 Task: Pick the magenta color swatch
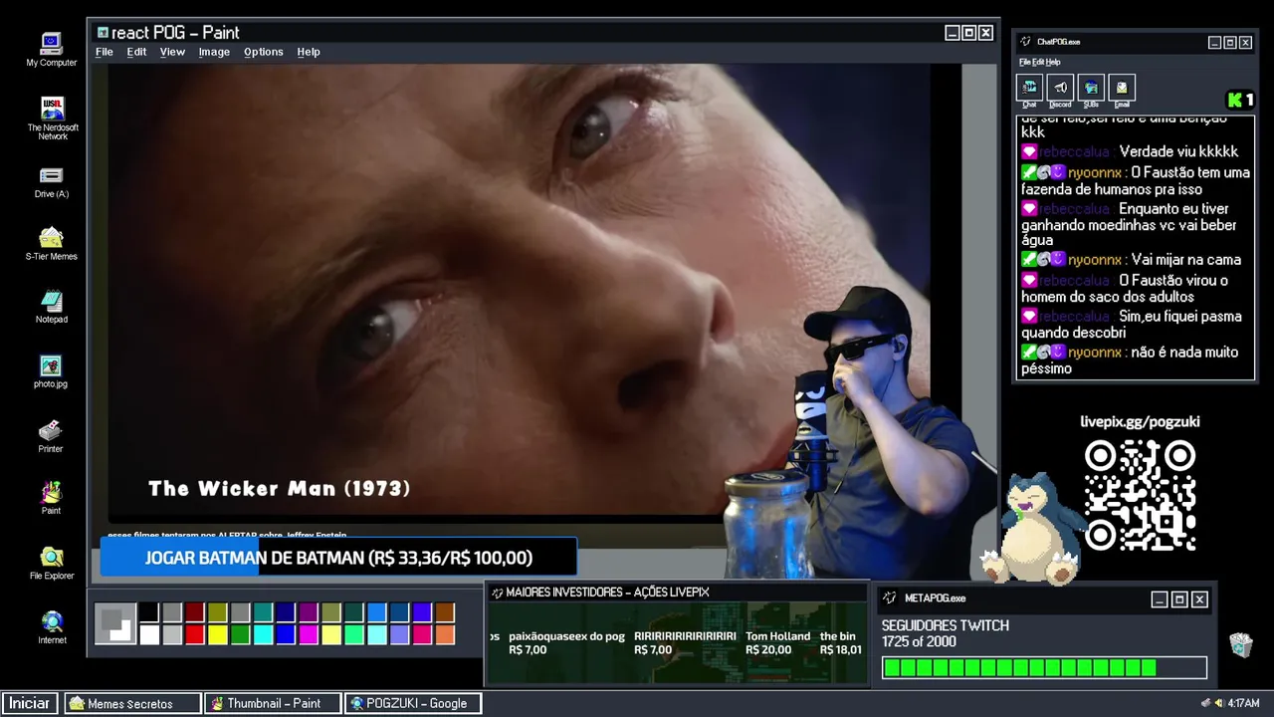pyautogui.click(x=309, y=634)
